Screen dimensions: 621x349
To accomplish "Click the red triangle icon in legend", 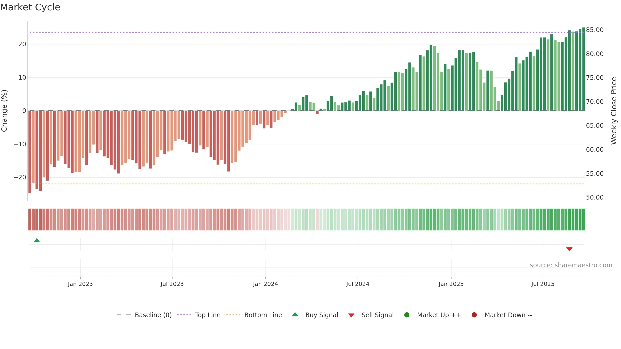I will (351, 315).
